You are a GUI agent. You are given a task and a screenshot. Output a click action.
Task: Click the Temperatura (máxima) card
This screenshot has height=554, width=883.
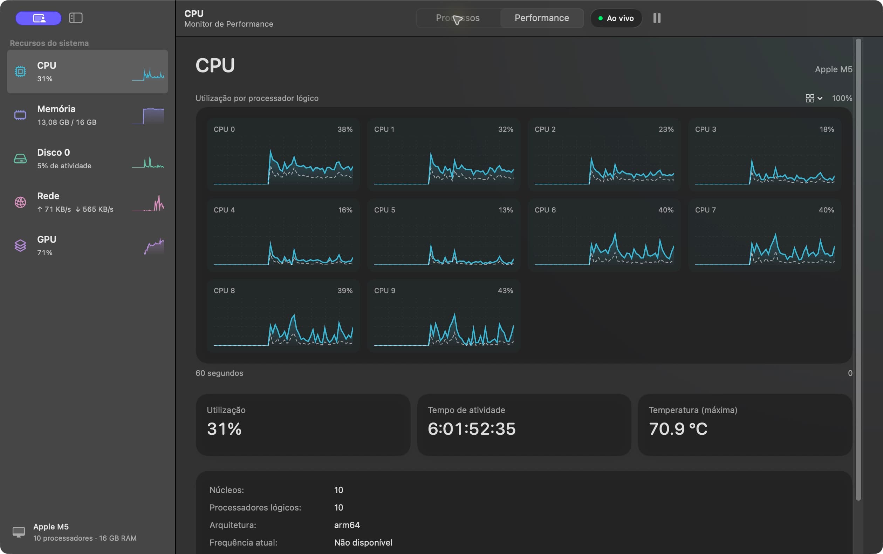(745, 425)
